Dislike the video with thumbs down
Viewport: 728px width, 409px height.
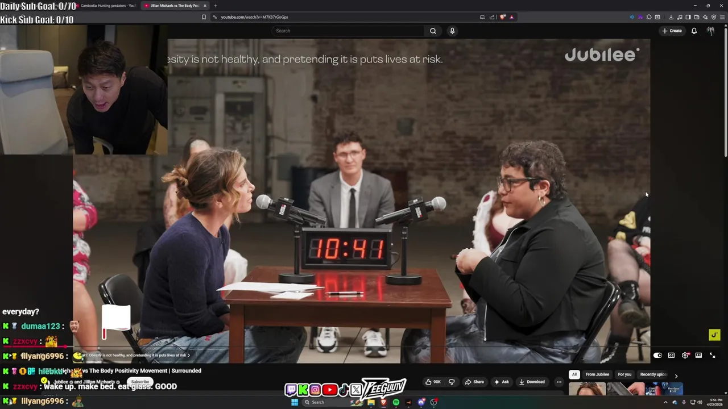452,382
